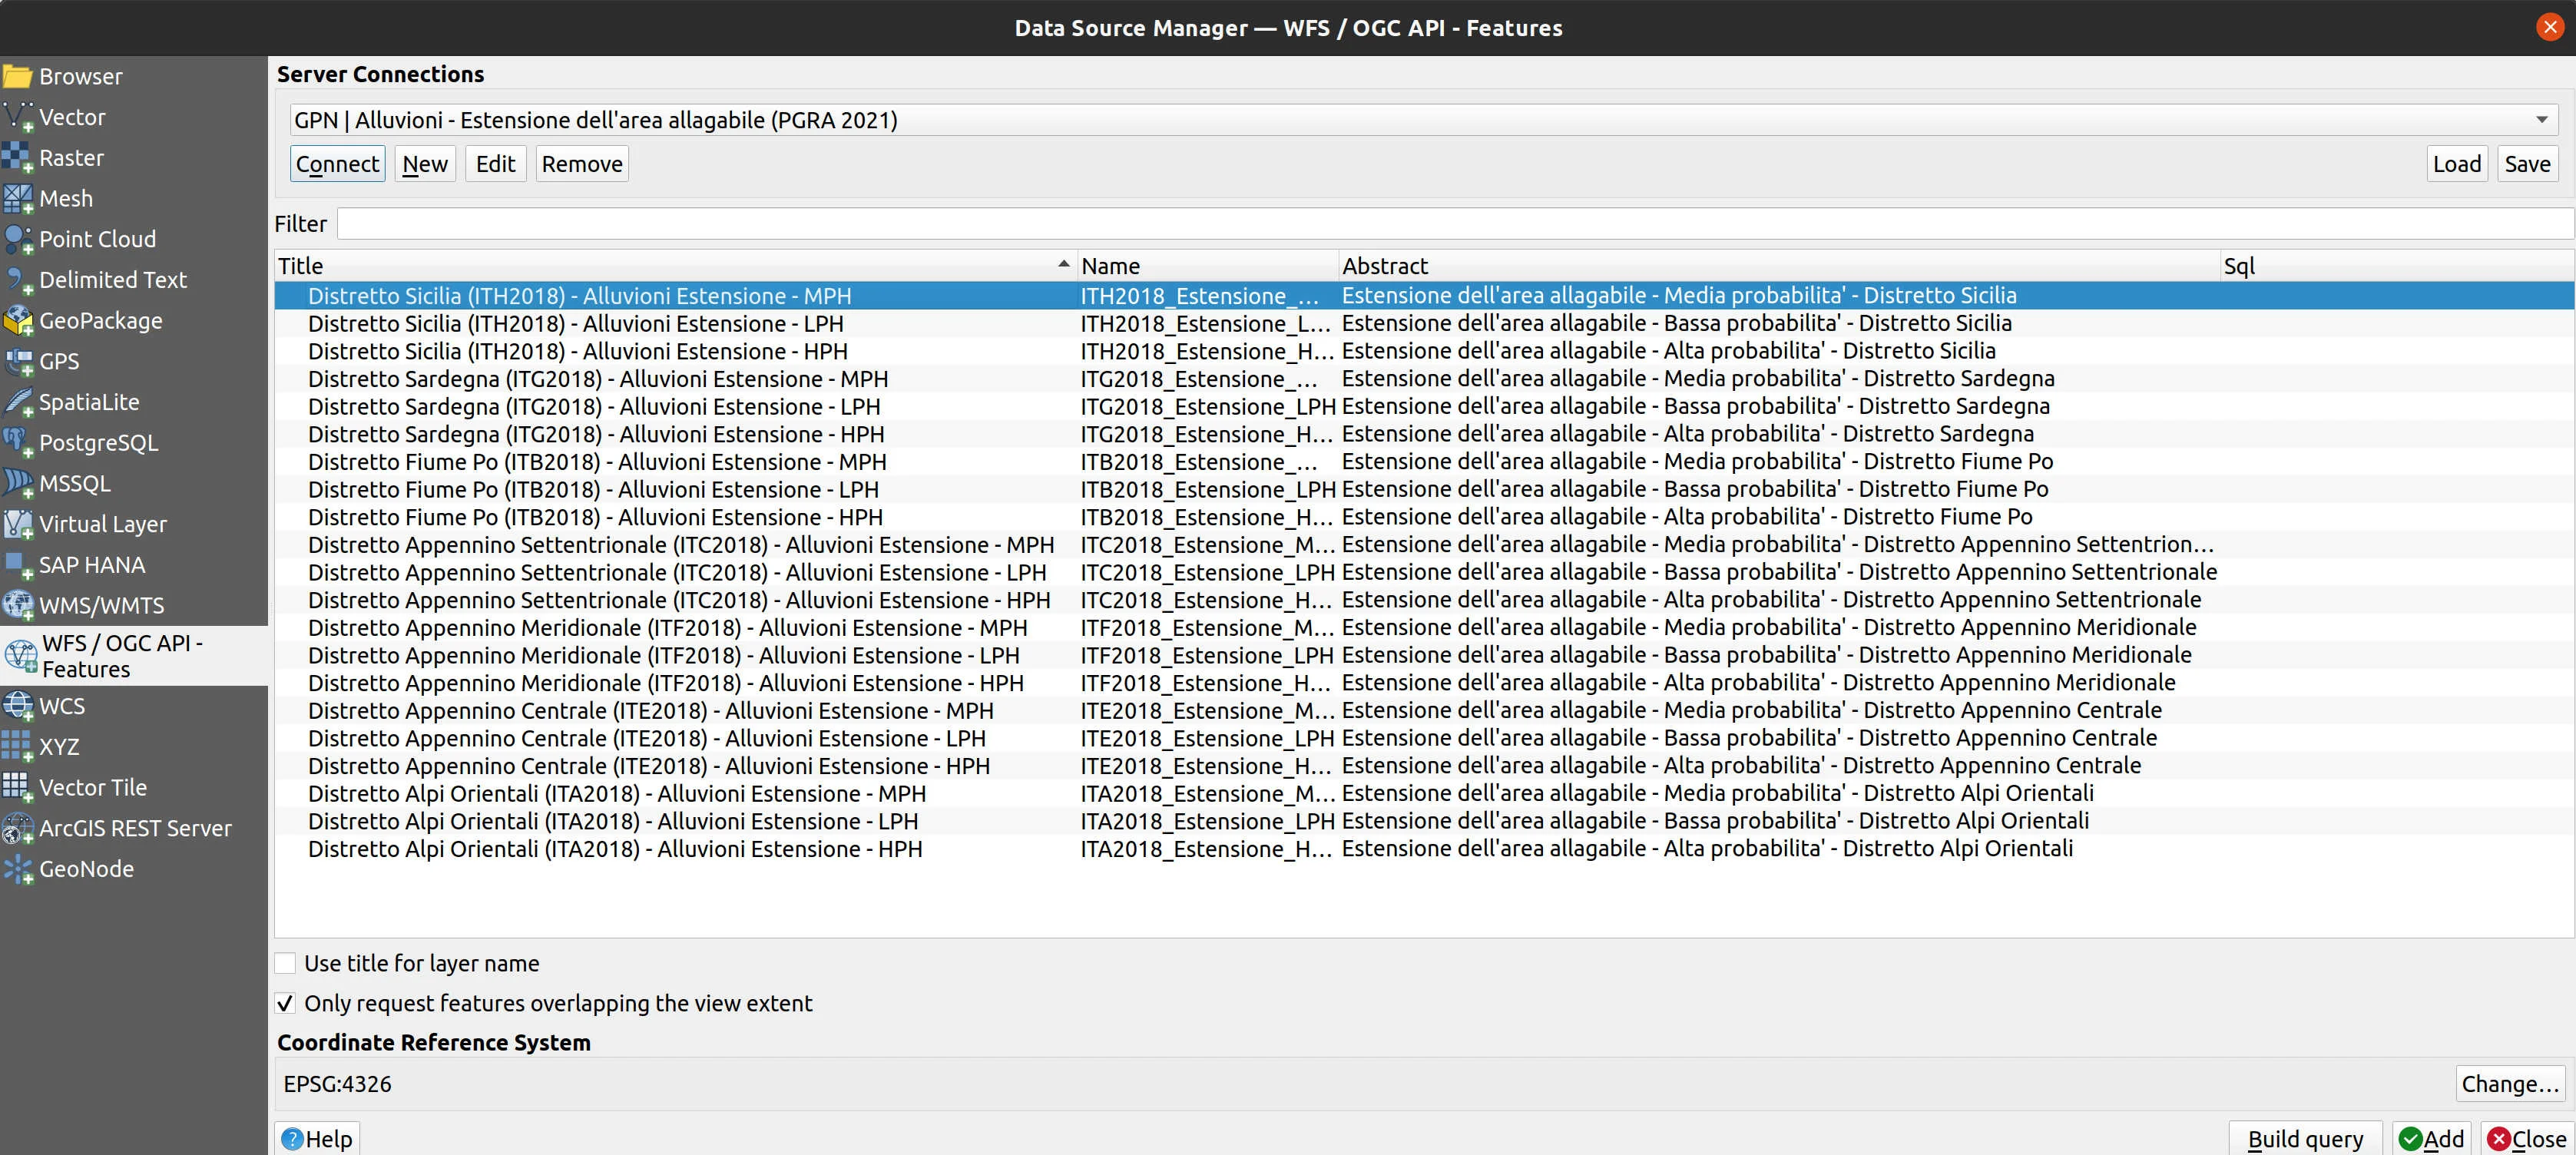Click abstract Alta probabilita' - Distretto Fiume Po
The height and width of the screenshot is (1155, 2576).
pyautogui.click(x=1687, y=517)
